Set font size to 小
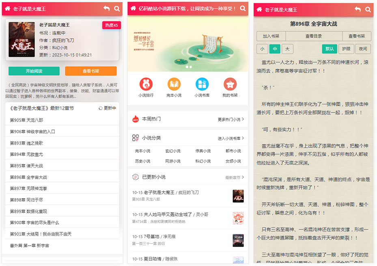The width and height of the screenshot is (377, 266). 262,49
